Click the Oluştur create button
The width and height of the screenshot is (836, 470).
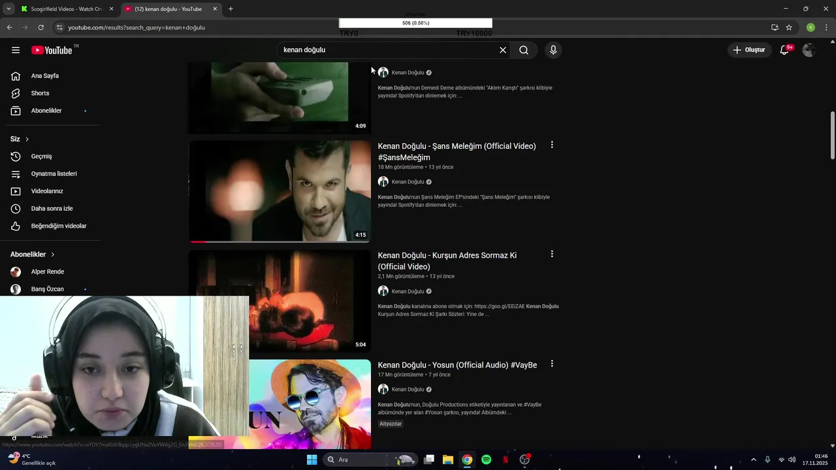748,50
